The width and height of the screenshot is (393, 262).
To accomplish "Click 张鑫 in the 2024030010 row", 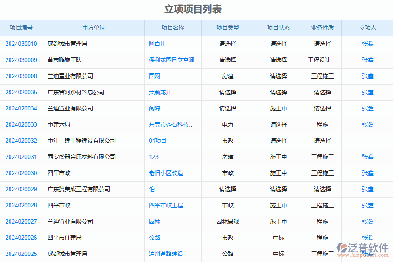I will 368,44.
